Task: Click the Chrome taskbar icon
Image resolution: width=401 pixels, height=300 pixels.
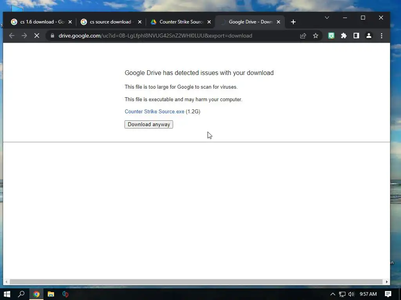Action: pyautogui.click(x=36, y=294)
